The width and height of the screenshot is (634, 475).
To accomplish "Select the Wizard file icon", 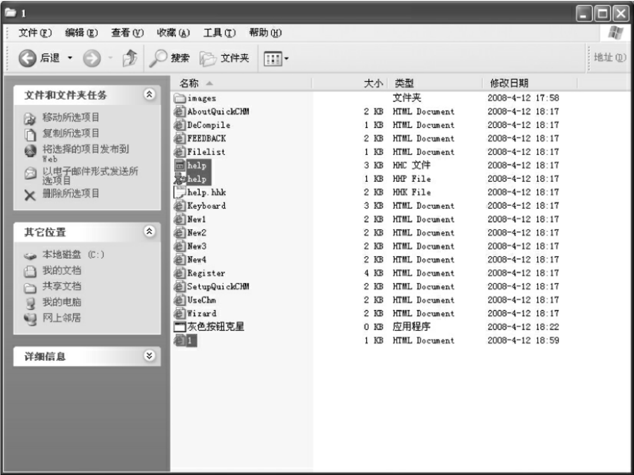I will tap(180, 313).
